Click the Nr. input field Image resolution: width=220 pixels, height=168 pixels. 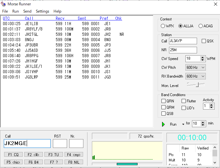coord(76,144)
